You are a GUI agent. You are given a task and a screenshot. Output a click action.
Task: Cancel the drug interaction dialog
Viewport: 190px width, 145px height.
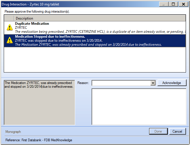[177, 131]
